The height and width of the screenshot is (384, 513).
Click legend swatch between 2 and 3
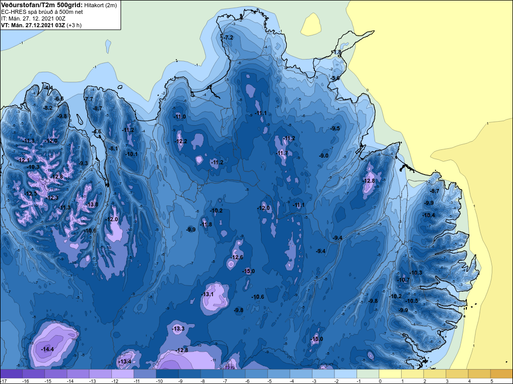pyautogui.click(x=435, y=374)
